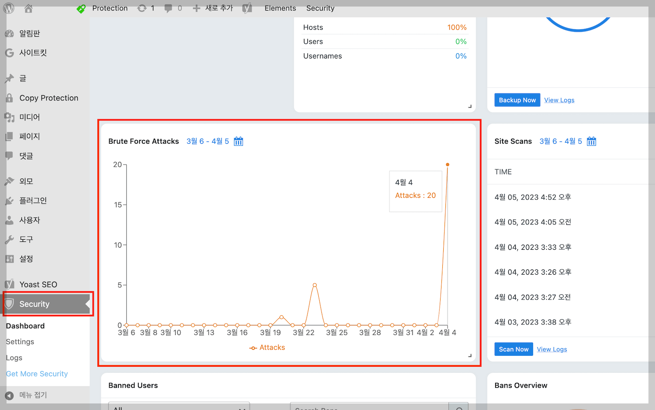Click the 외모 appearance brush icon
This screenshot has width=655, height=410.
click(x=9, y=181)
